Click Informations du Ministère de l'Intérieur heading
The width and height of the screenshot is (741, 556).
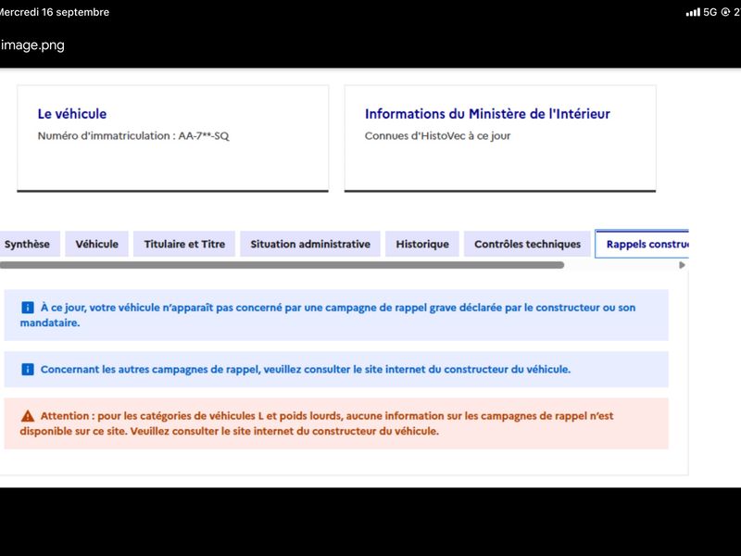487,114
